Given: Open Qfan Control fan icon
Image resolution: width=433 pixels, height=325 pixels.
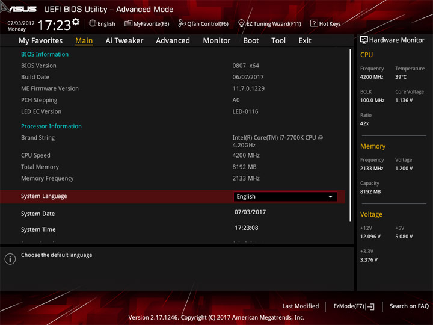Looking at the screenshot, I should [x=182, y=23].
